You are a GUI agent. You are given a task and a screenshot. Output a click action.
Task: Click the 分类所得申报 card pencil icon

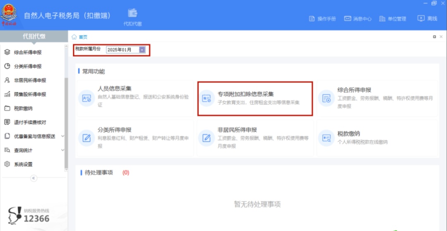[87, 138]
